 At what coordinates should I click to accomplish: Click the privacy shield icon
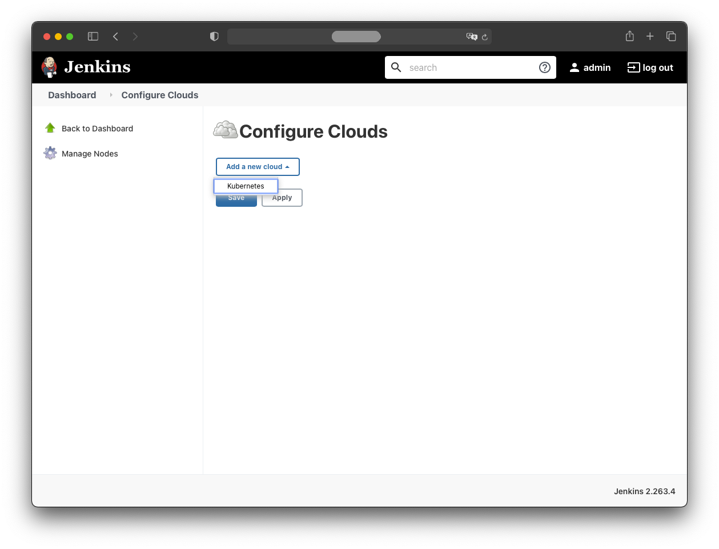coord(214,37)
